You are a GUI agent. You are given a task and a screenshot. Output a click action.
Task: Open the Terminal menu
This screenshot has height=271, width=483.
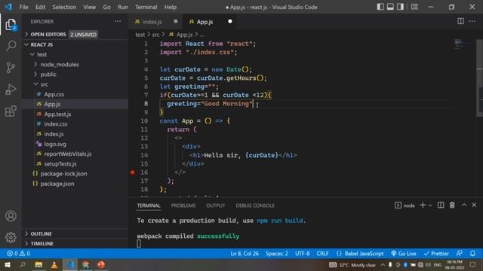point(146,7)
